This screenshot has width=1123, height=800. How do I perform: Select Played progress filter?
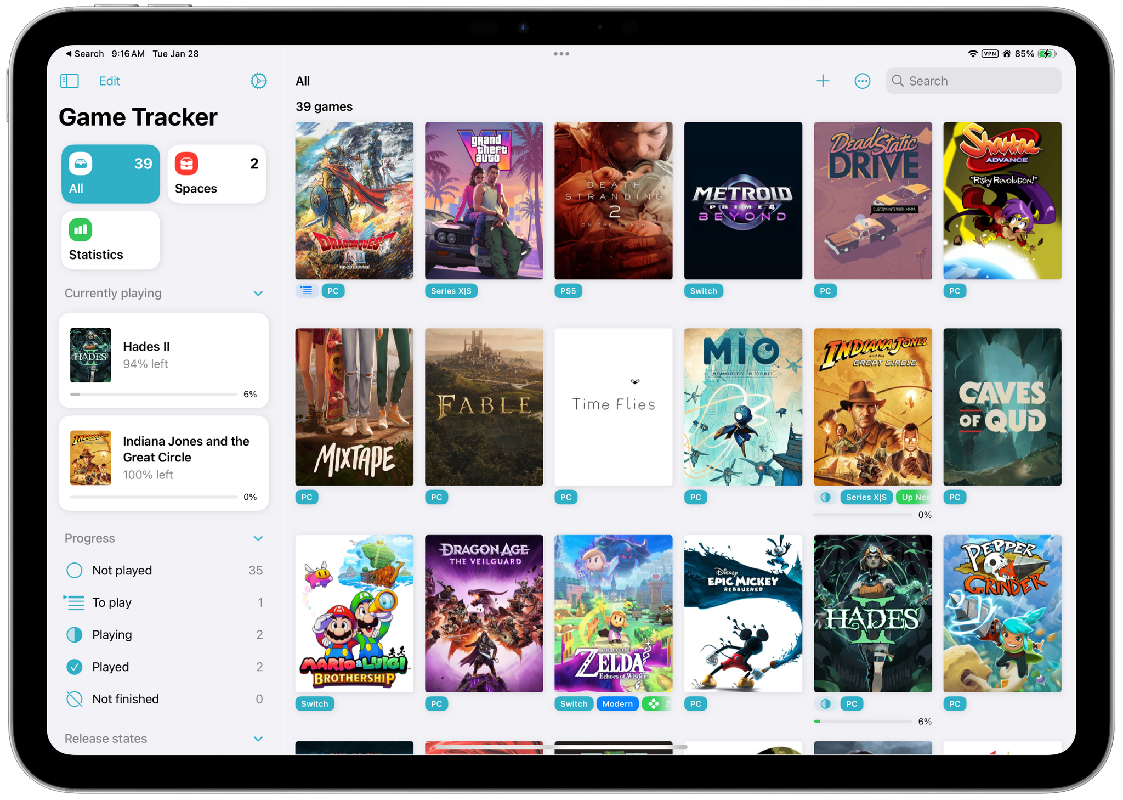[x=164, y=667]
